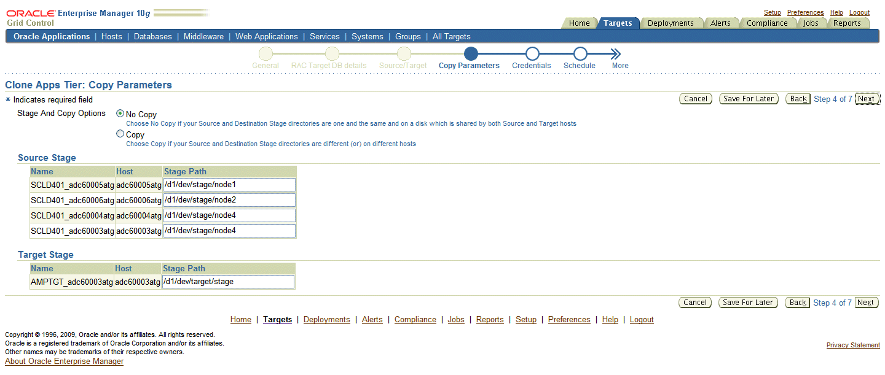Open the Web Applications subtab
Screen dimensions: 885x375
click(267, 36)
